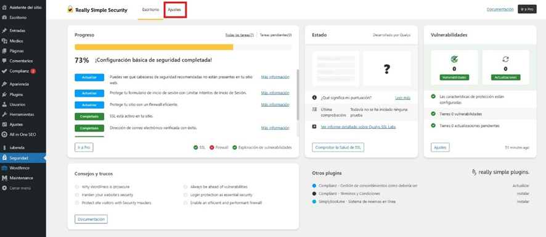This screenshot has height=237, width=546.
Task: Click Documentación button in Consejos y trucos
Action: [91, 219]
